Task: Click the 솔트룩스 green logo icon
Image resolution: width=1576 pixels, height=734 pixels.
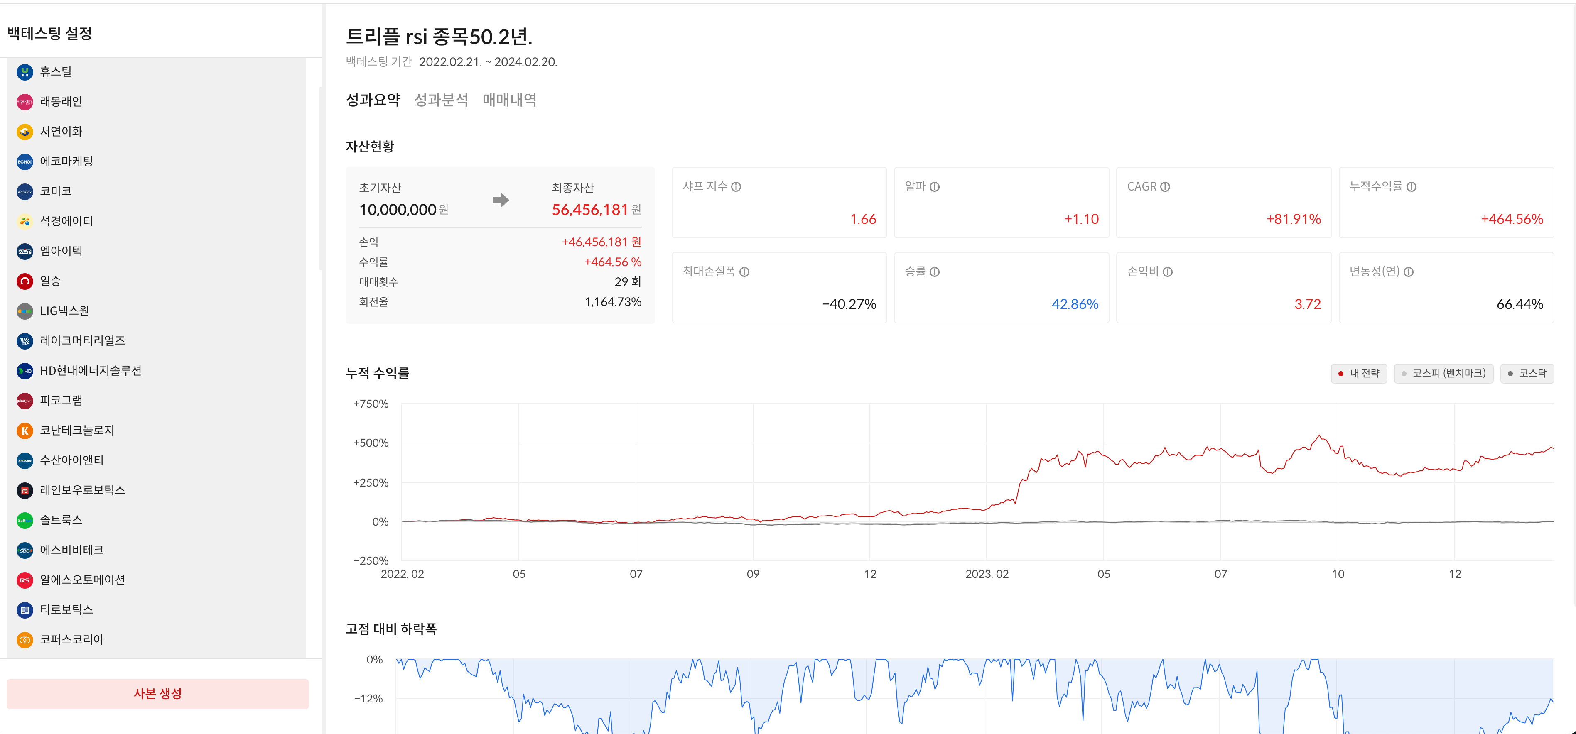Action: (25, 521)
